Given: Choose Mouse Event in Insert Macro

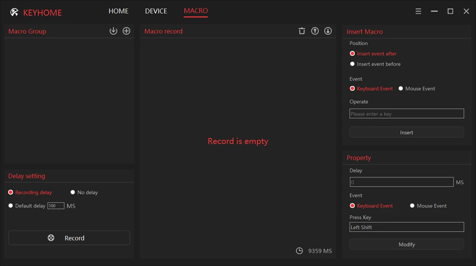Looking at the screenshot, I should pyautogui.click(x=416, y=89).
